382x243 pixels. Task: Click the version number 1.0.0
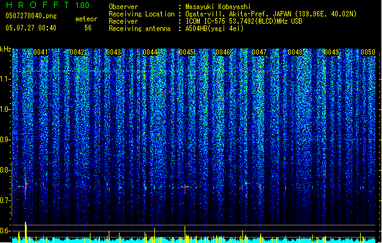pyautogui.click(x=83, y=5)
